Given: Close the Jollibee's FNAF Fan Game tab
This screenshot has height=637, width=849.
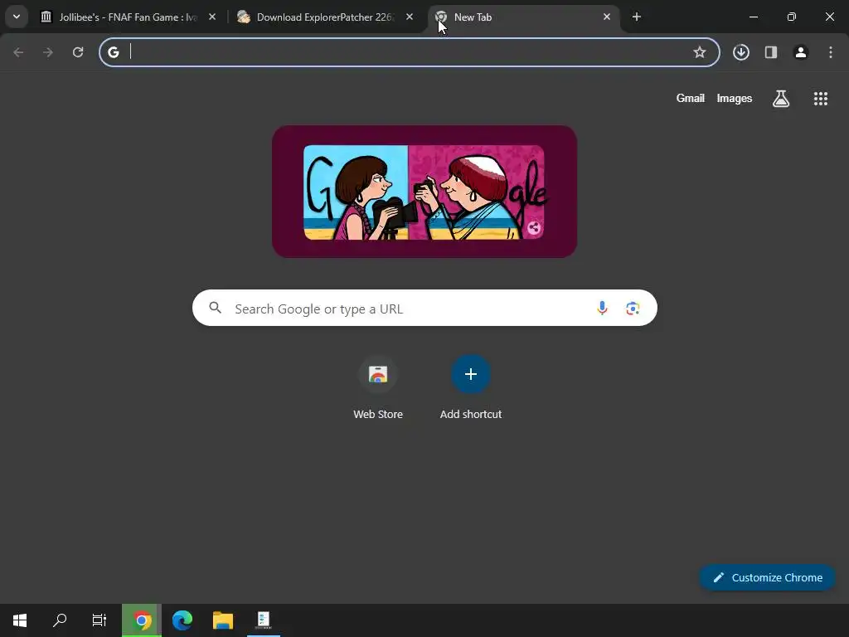Looking at the screenshot, I should (x=212, y=17).
